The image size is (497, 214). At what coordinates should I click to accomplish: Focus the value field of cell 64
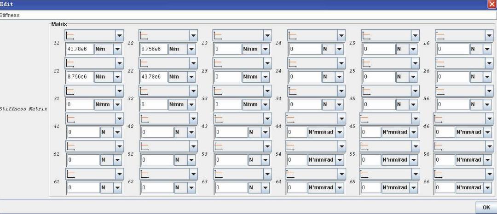296,187
